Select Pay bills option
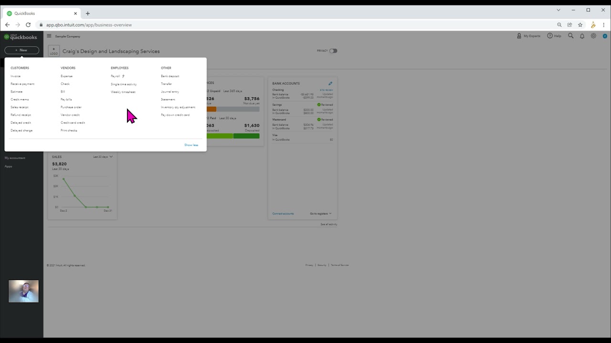This screenshot has width=611, height=343. point(66,100)
